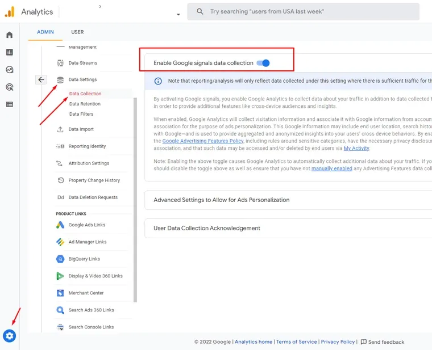Open Google Advertising Features Policy link
Viewport: 432px width, 350px height.
[x=203, y=141]
